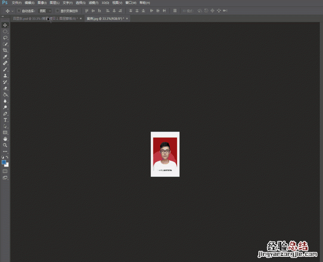Select the Lasso tool
Viewport: 323px width, 262px height.
click(x=5, y=38)
